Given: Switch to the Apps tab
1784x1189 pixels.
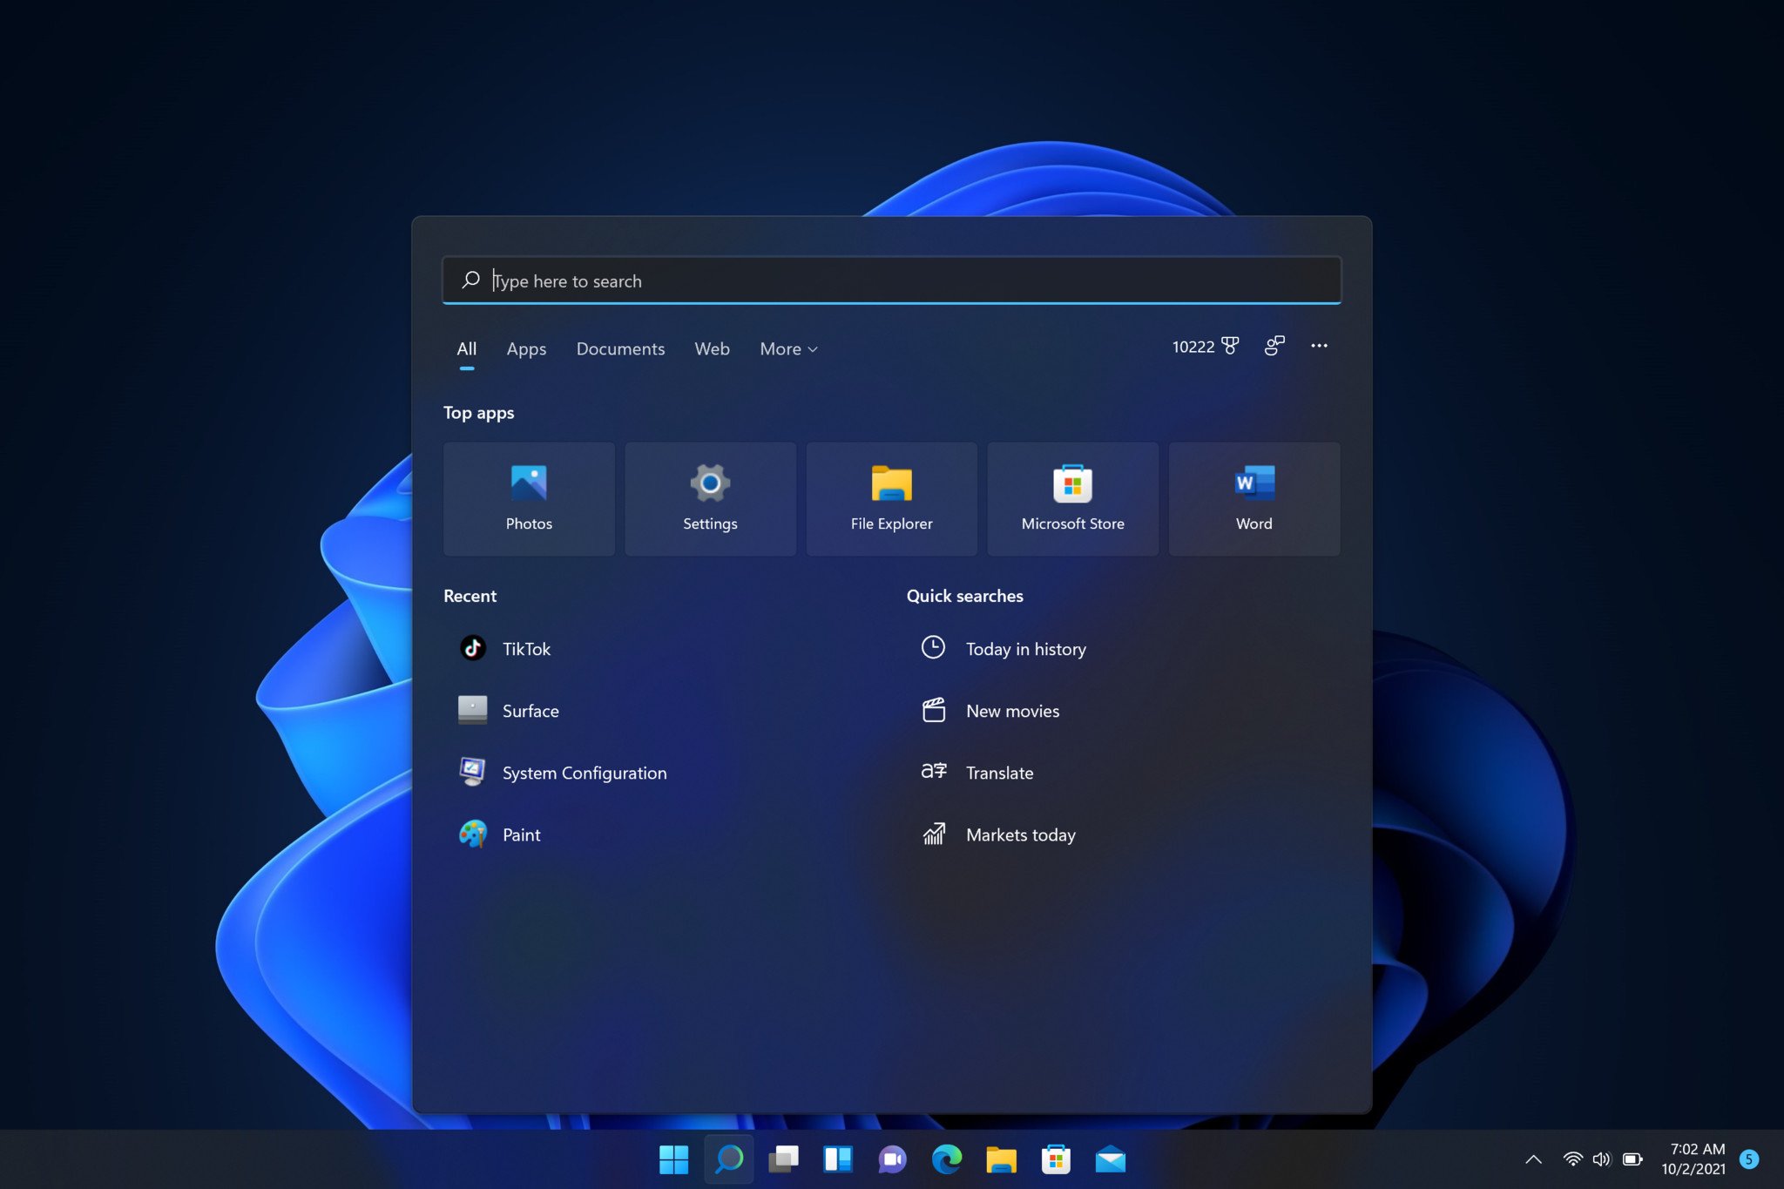Looking at the screenshot, I should pos(526,348).
